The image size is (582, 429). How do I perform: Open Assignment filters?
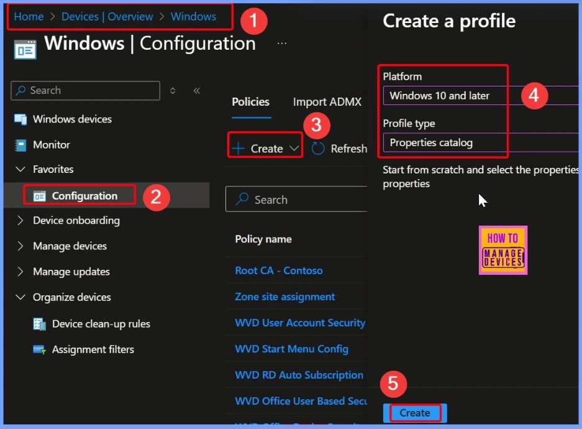93,349
